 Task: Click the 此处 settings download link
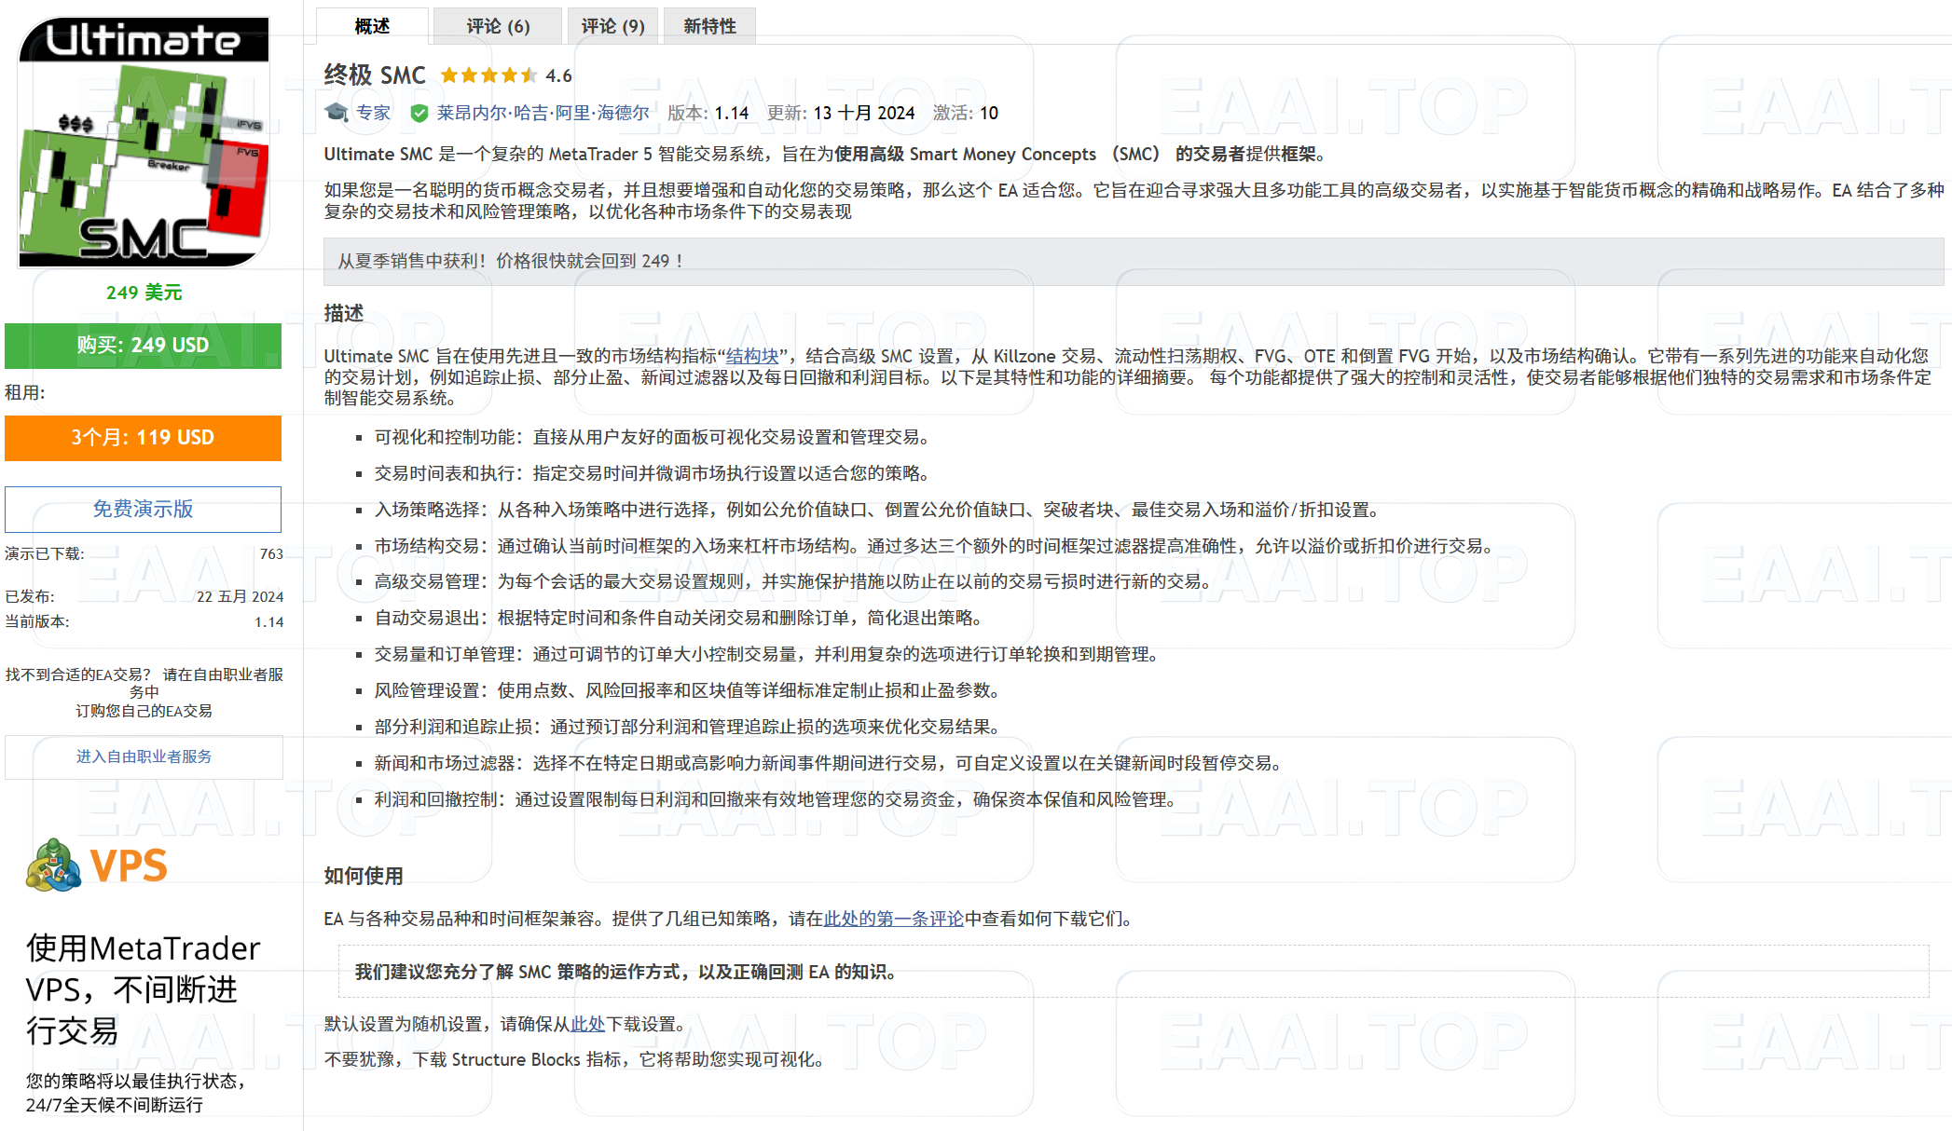tap(588, 1022)
